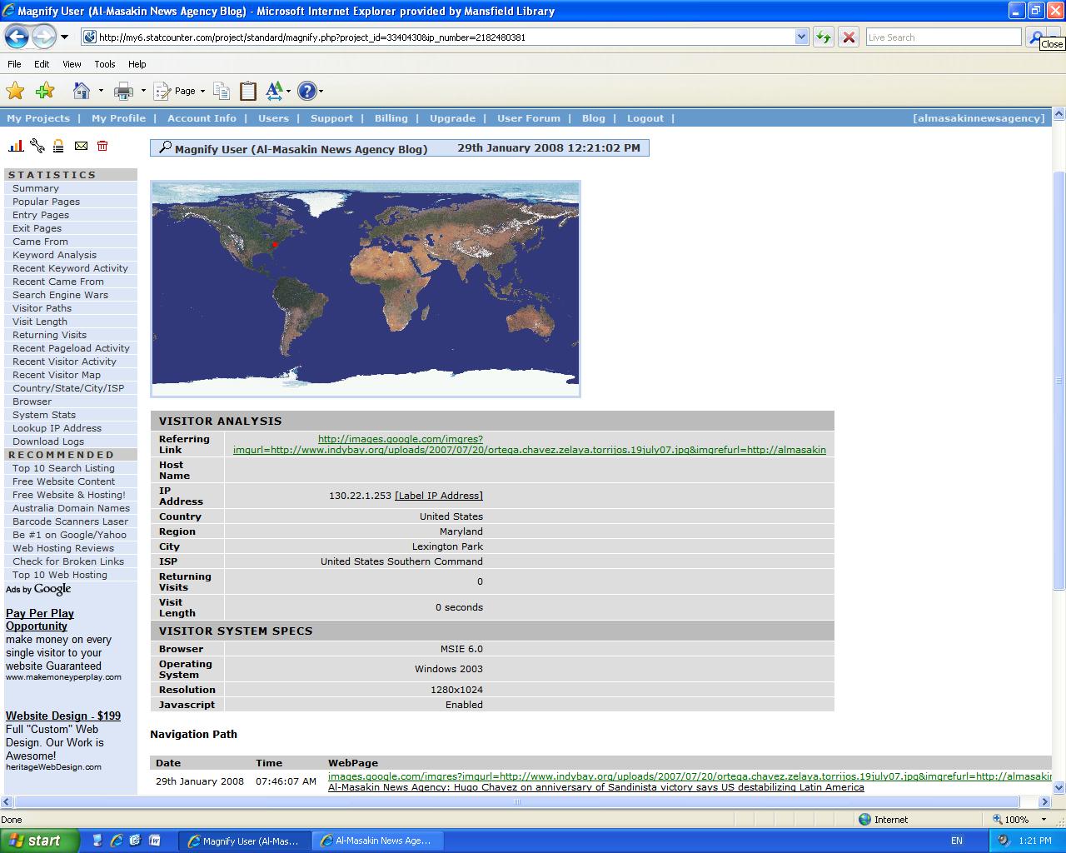The height and width of the screenshot is (853, 1066).
Task: Open the 100% zoom level dropdown
Action: click(1044, 820)
